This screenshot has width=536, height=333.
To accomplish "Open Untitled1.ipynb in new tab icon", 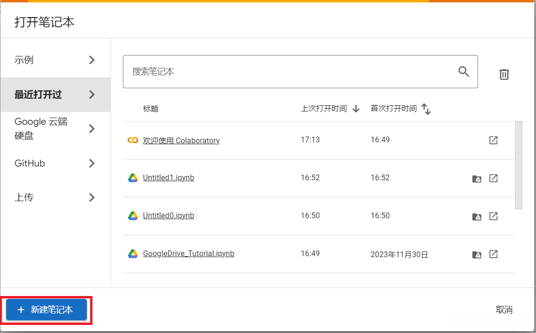I will coord(493,178).
